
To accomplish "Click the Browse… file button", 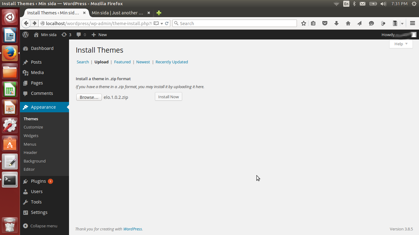I will tap(89, 97).
